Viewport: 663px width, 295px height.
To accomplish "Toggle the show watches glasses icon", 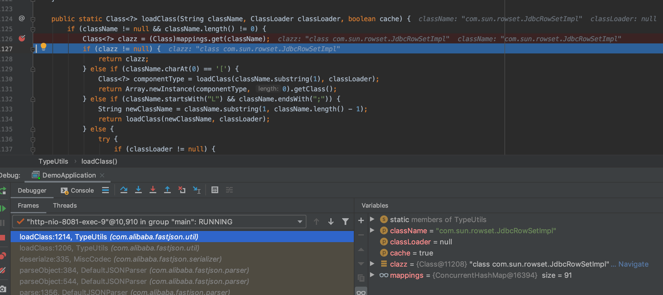I will (x=361, y=292).
